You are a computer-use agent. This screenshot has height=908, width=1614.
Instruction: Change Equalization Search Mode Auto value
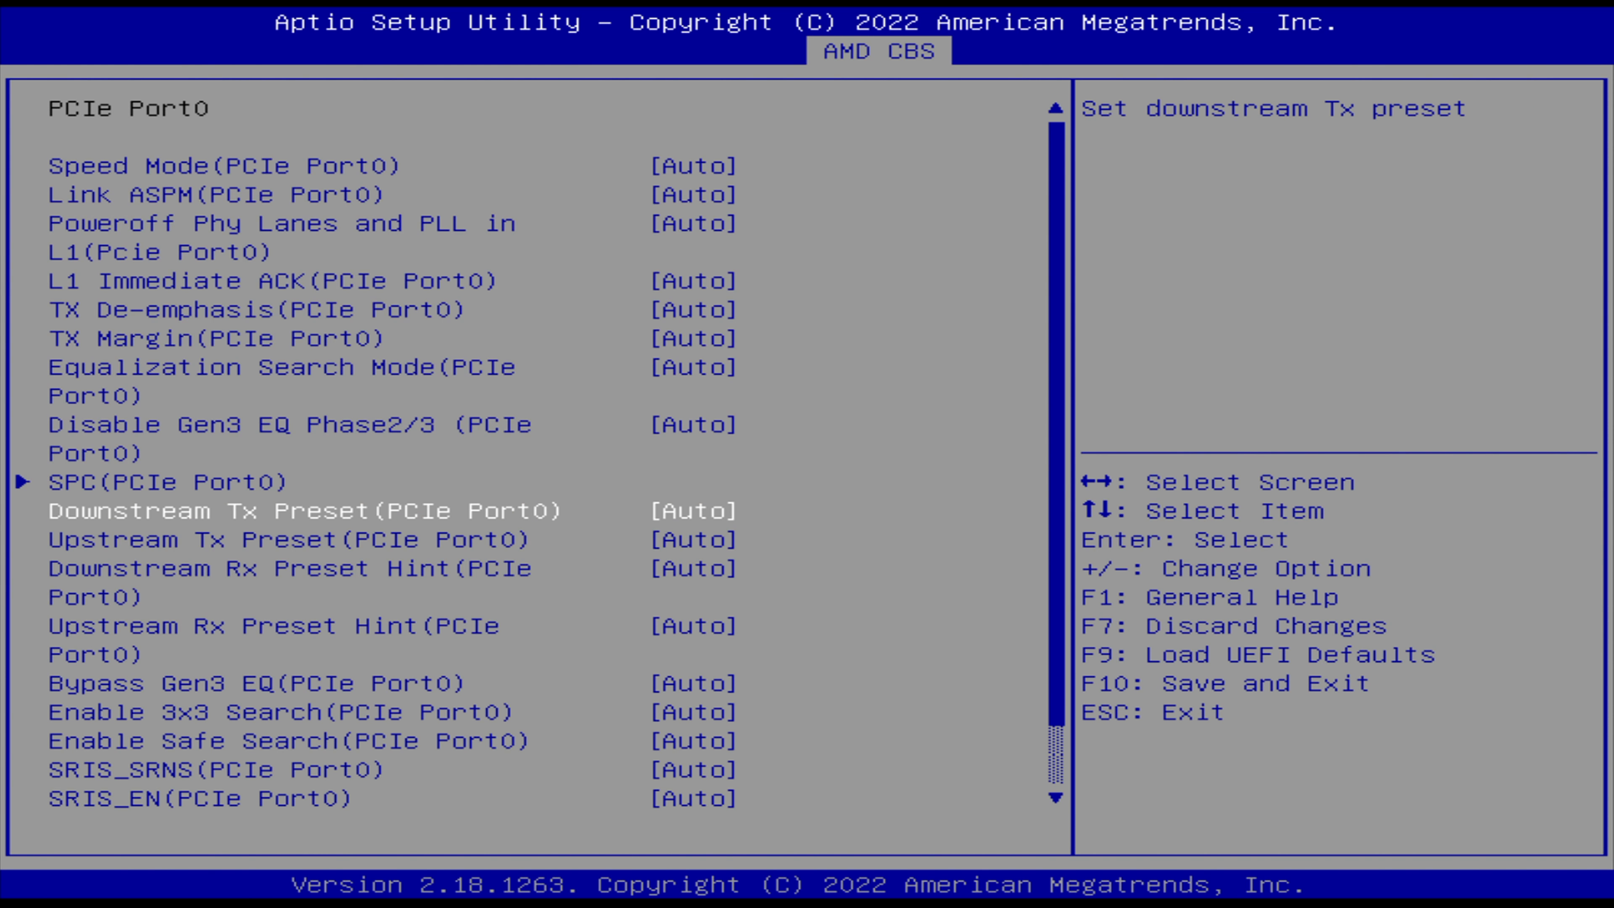coord(694,368)
